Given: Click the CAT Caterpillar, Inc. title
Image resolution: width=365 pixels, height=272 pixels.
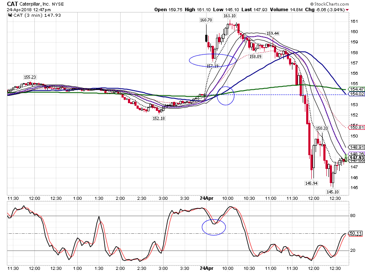Looking at the screenshot, I should 35,4.
